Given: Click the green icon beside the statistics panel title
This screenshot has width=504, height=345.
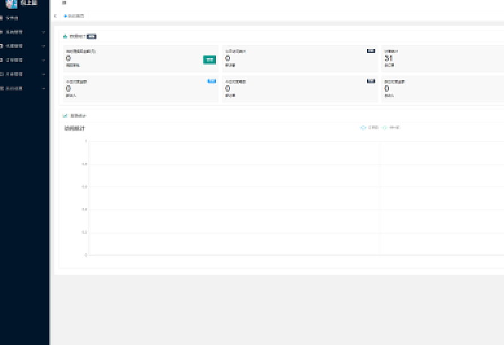Looking at the screenshot, I should point(65,36).
